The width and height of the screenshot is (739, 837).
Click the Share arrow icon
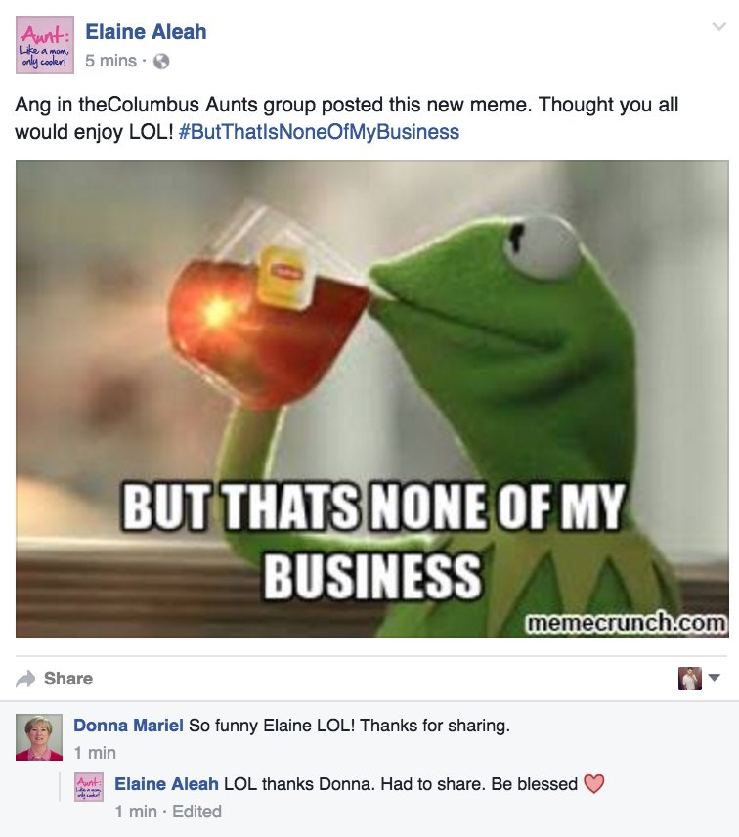click(x=25, y=679)
